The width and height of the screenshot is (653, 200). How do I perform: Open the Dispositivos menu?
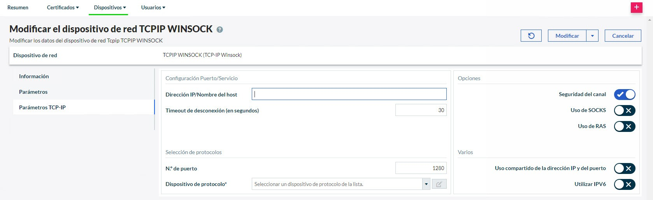[110, 7]
